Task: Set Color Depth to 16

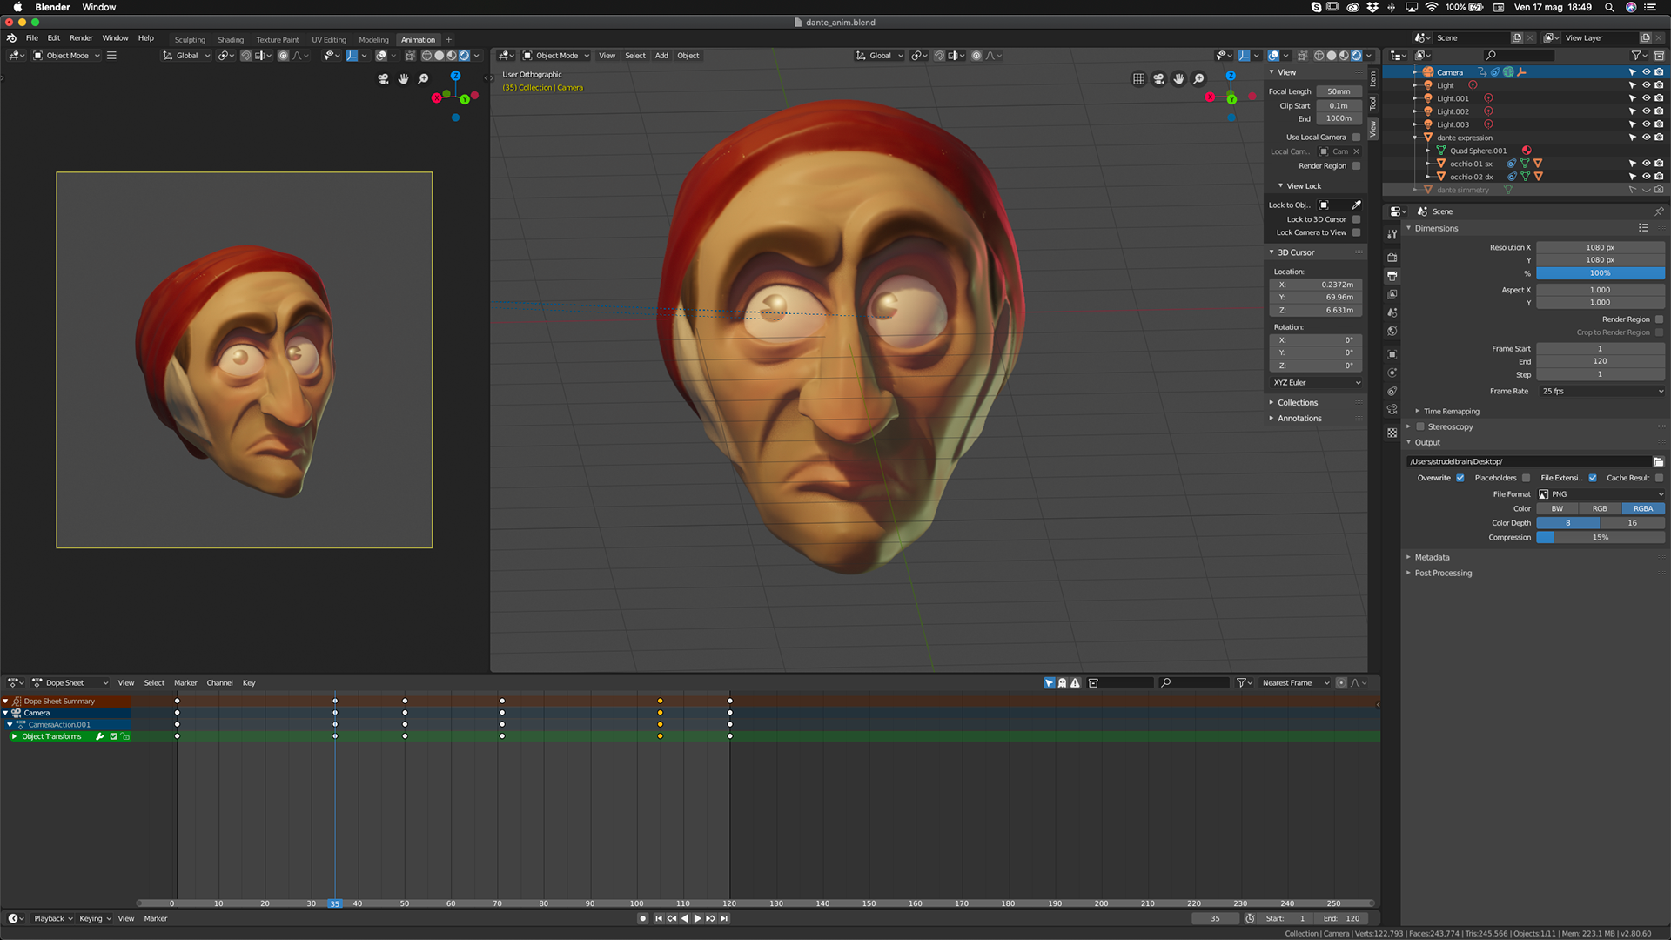Action: (x=1633, y=523)
